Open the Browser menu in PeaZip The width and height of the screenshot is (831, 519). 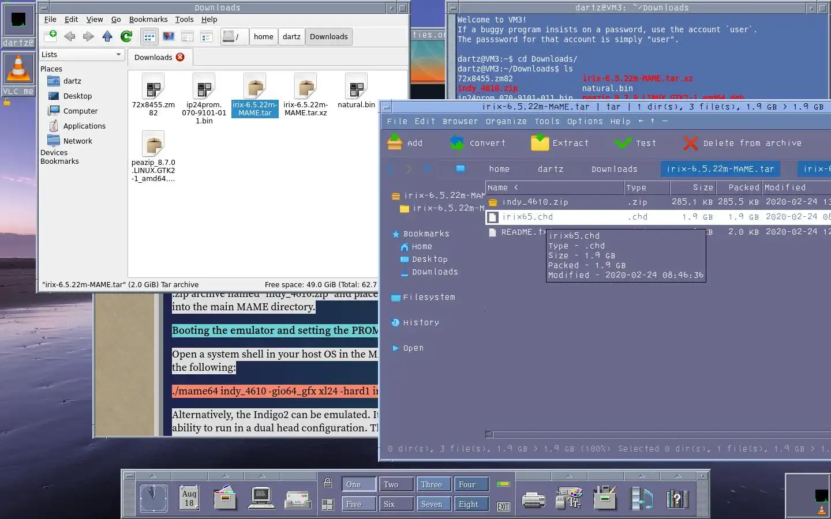tap(460, 121)
